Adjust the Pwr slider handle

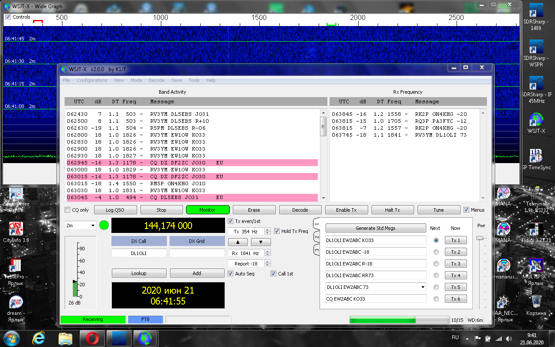pyautogui.click(x=480, y=238)
